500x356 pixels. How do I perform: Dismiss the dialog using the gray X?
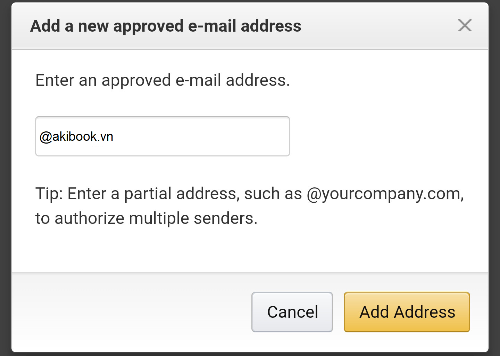coord(465,25)
